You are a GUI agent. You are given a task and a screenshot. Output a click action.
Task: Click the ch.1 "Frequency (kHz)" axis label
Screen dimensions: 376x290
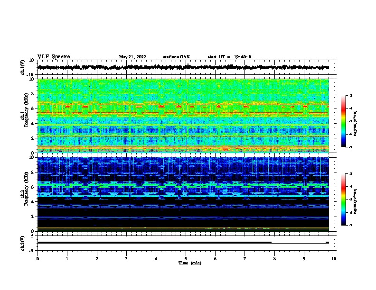26,110
